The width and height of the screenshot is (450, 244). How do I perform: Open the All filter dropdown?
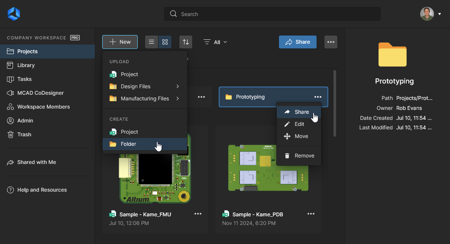click(215, 42)
